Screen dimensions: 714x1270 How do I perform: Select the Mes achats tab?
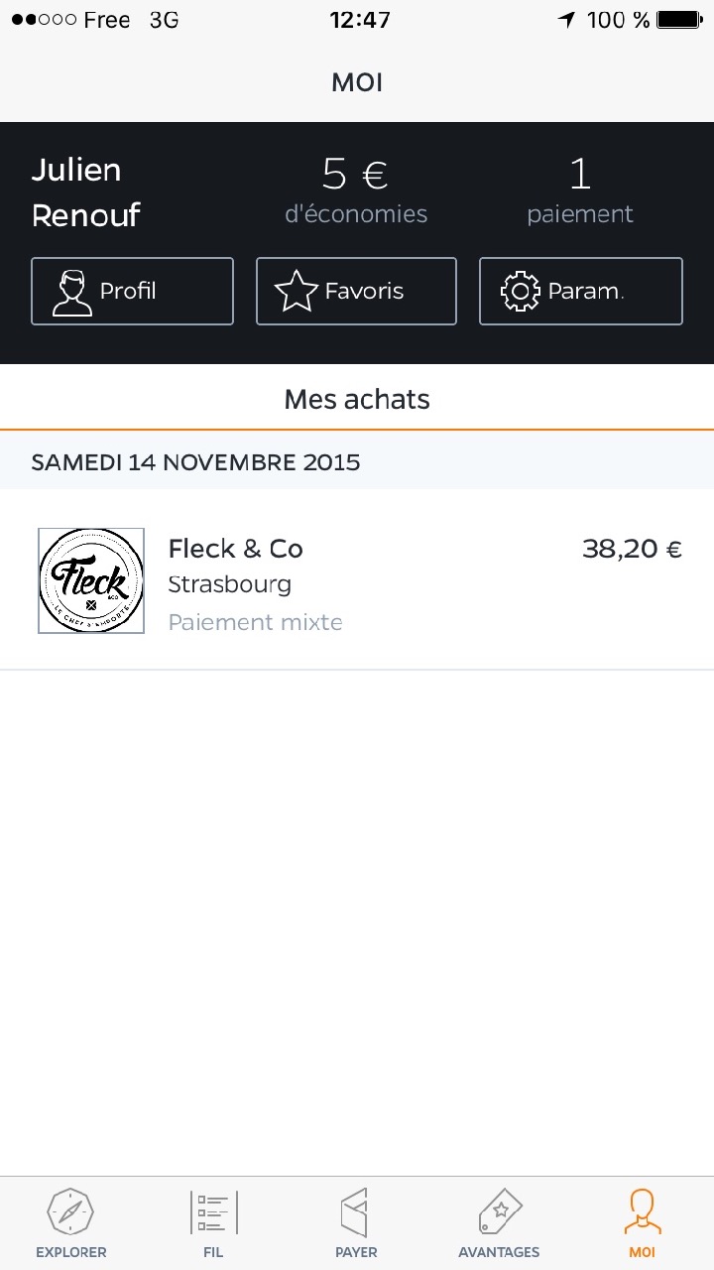[357, 399]
